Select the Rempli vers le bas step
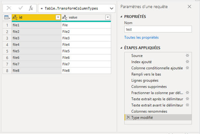The width and height of the screenshot is (200, 134). pos(158,74)
